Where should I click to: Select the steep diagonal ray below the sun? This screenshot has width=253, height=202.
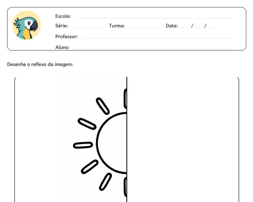point(105,181)
